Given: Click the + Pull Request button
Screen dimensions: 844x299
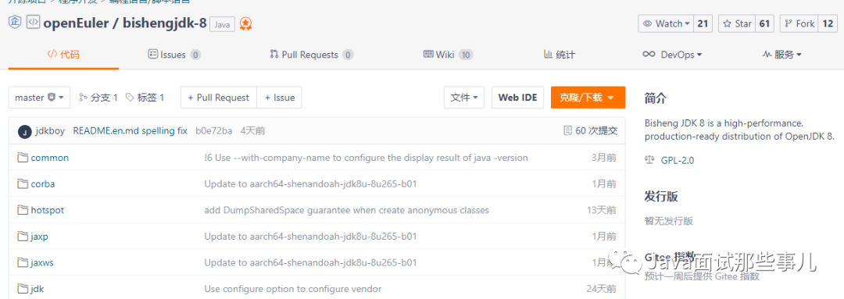Looking at the screenshot, I should click(x=219, y=98).
